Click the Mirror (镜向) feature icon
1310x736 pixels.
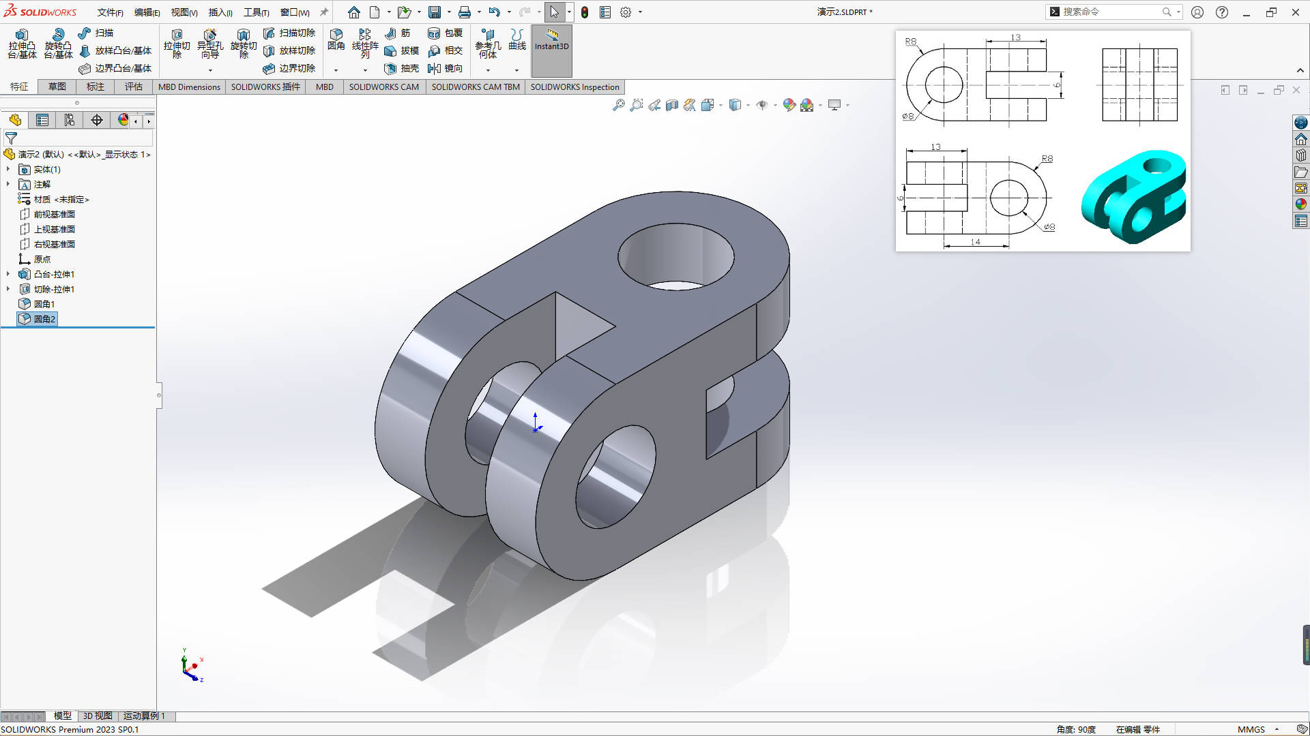445,68
